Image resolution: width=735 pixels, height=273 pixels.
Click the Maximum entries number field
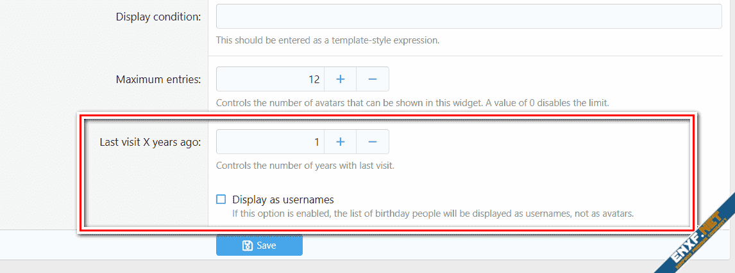tap(270, 79)
